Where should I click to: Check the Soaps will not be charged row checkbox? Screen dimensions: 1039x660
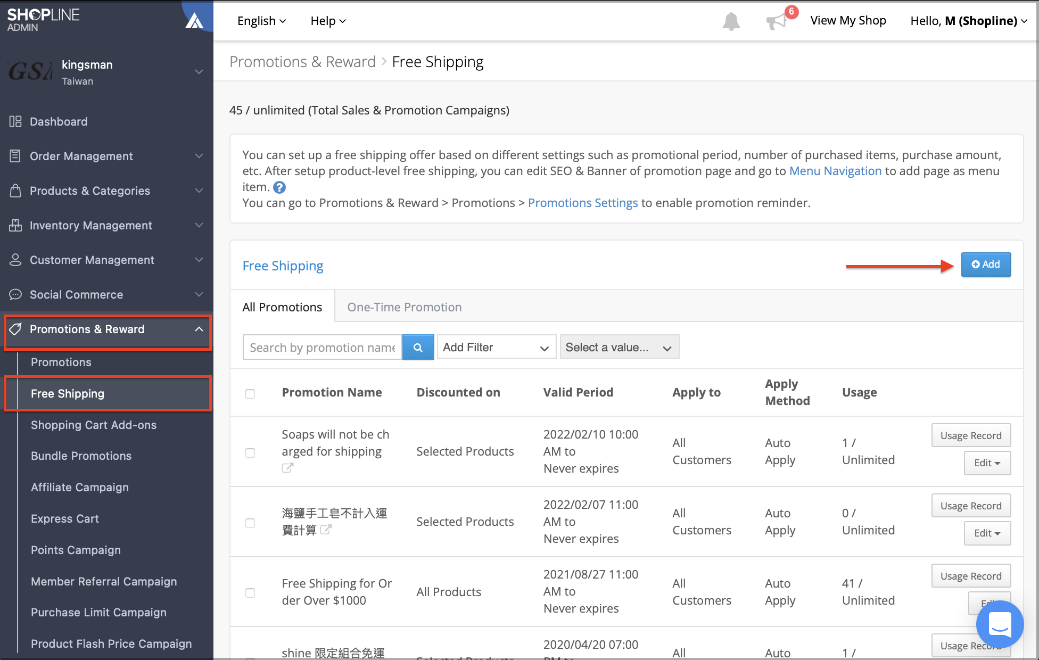tap(250, 453)
